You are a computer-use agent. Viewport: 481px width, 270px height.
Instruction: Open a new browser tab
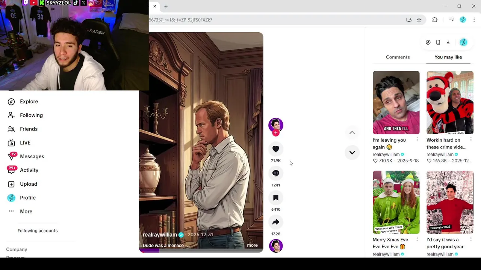[166, 6]
